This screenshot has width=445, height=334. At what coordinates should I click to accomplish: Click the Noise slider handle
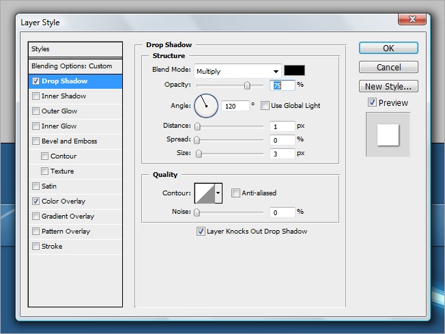point(197,212)
